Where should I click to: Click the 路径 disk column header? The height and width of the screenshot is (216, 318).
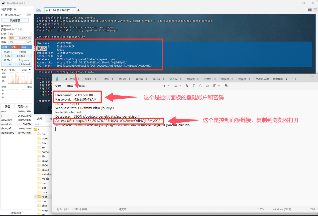tap(8, 106)
